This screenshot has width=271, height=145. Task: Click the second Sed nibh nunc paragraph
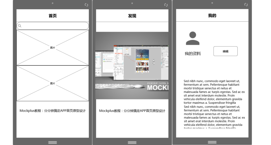(214, 117)
